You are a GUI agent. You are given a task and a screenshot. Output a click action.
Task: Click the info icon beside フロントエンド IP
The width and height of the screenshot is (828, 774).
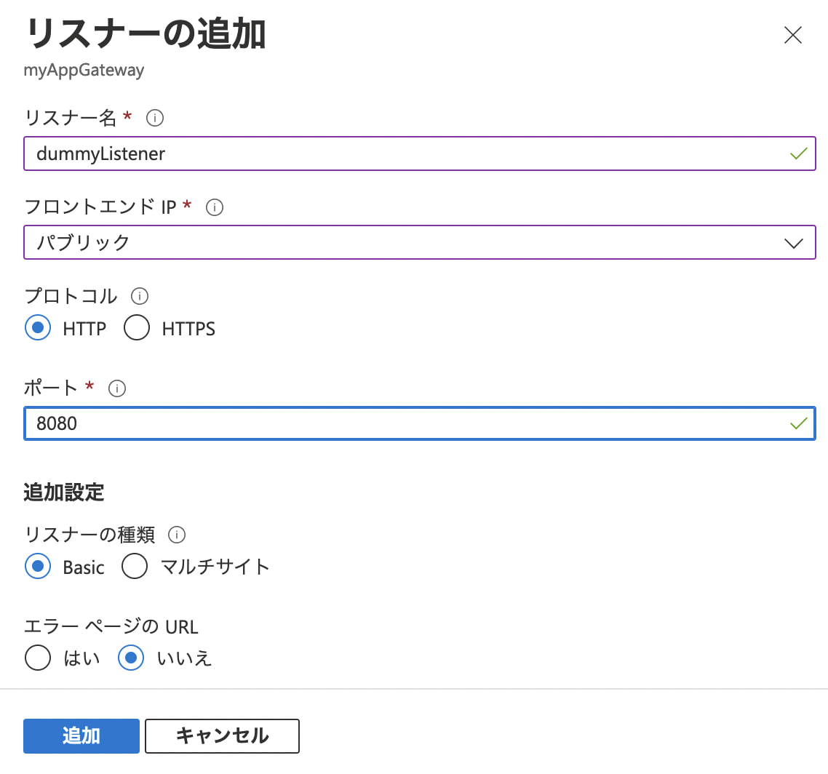[x=215, y=207]
